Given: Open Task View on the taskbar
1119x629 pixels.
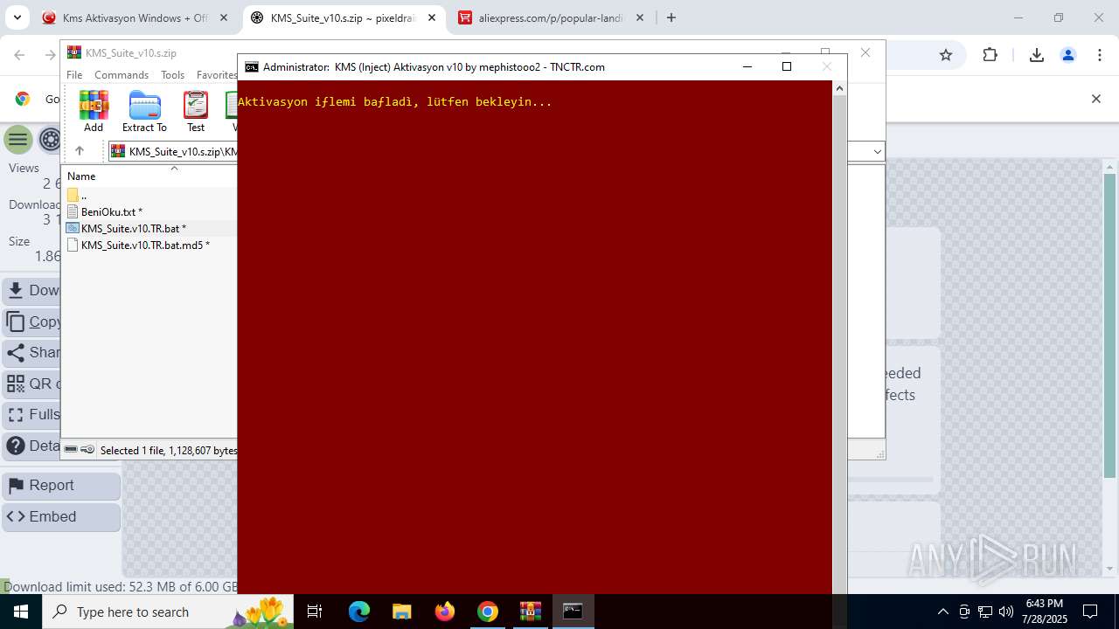Looking at the screenshot, I should point(316,612).
